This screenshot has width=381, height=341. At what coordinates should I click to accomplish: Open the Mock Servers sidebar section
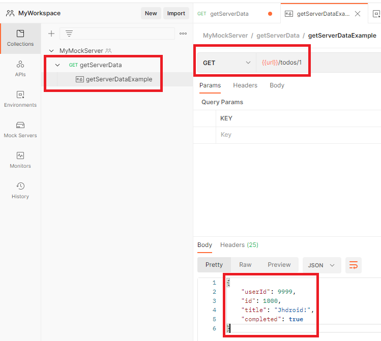(x=20, y=130)
